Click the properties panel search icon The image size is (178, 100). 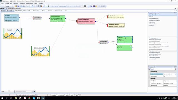[x=175, y=69]
